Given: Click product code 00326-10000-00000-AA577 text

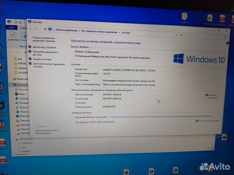Looking at the screenshot, I should (102, 122).
